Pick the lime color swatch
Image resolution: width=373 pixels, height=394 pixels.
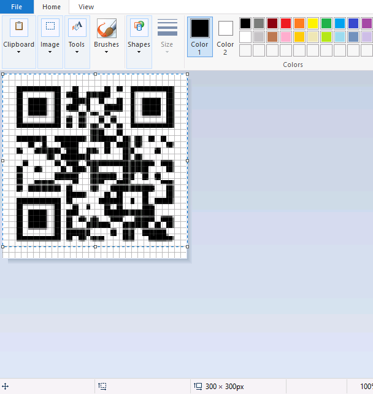(326, 37)
